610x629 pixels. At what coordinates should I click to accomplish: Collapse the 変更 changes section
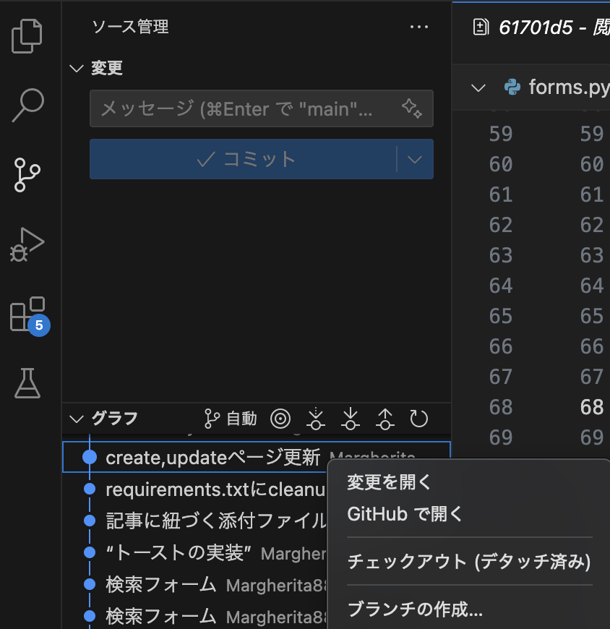77,68
